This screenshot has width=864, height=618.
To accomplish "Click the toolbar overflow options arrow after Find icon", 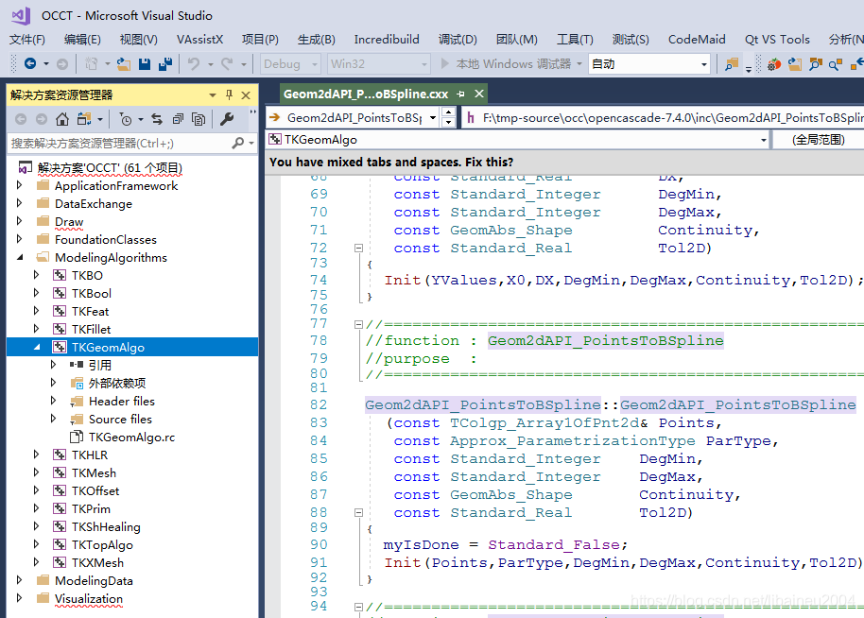I will (749, 68).
